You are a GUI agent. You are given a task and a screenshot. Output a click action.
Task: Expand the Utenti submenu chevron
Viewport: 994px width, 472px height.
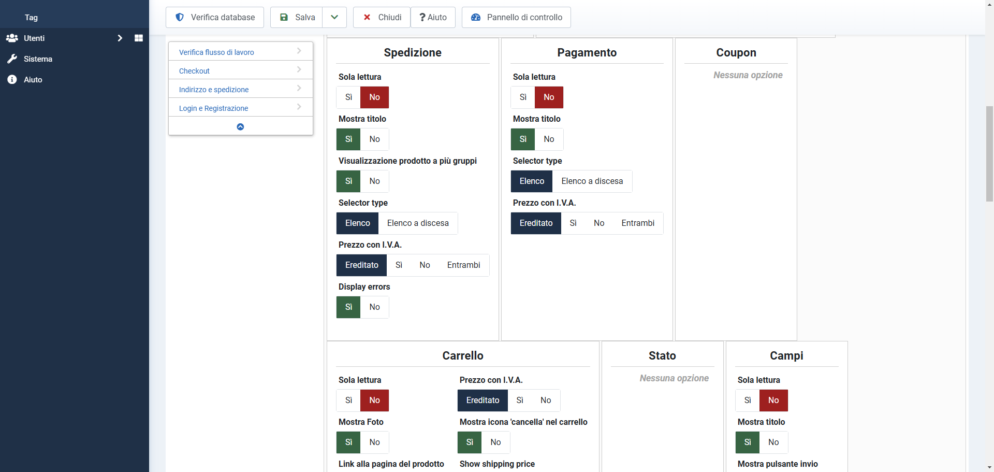point(120,38)
